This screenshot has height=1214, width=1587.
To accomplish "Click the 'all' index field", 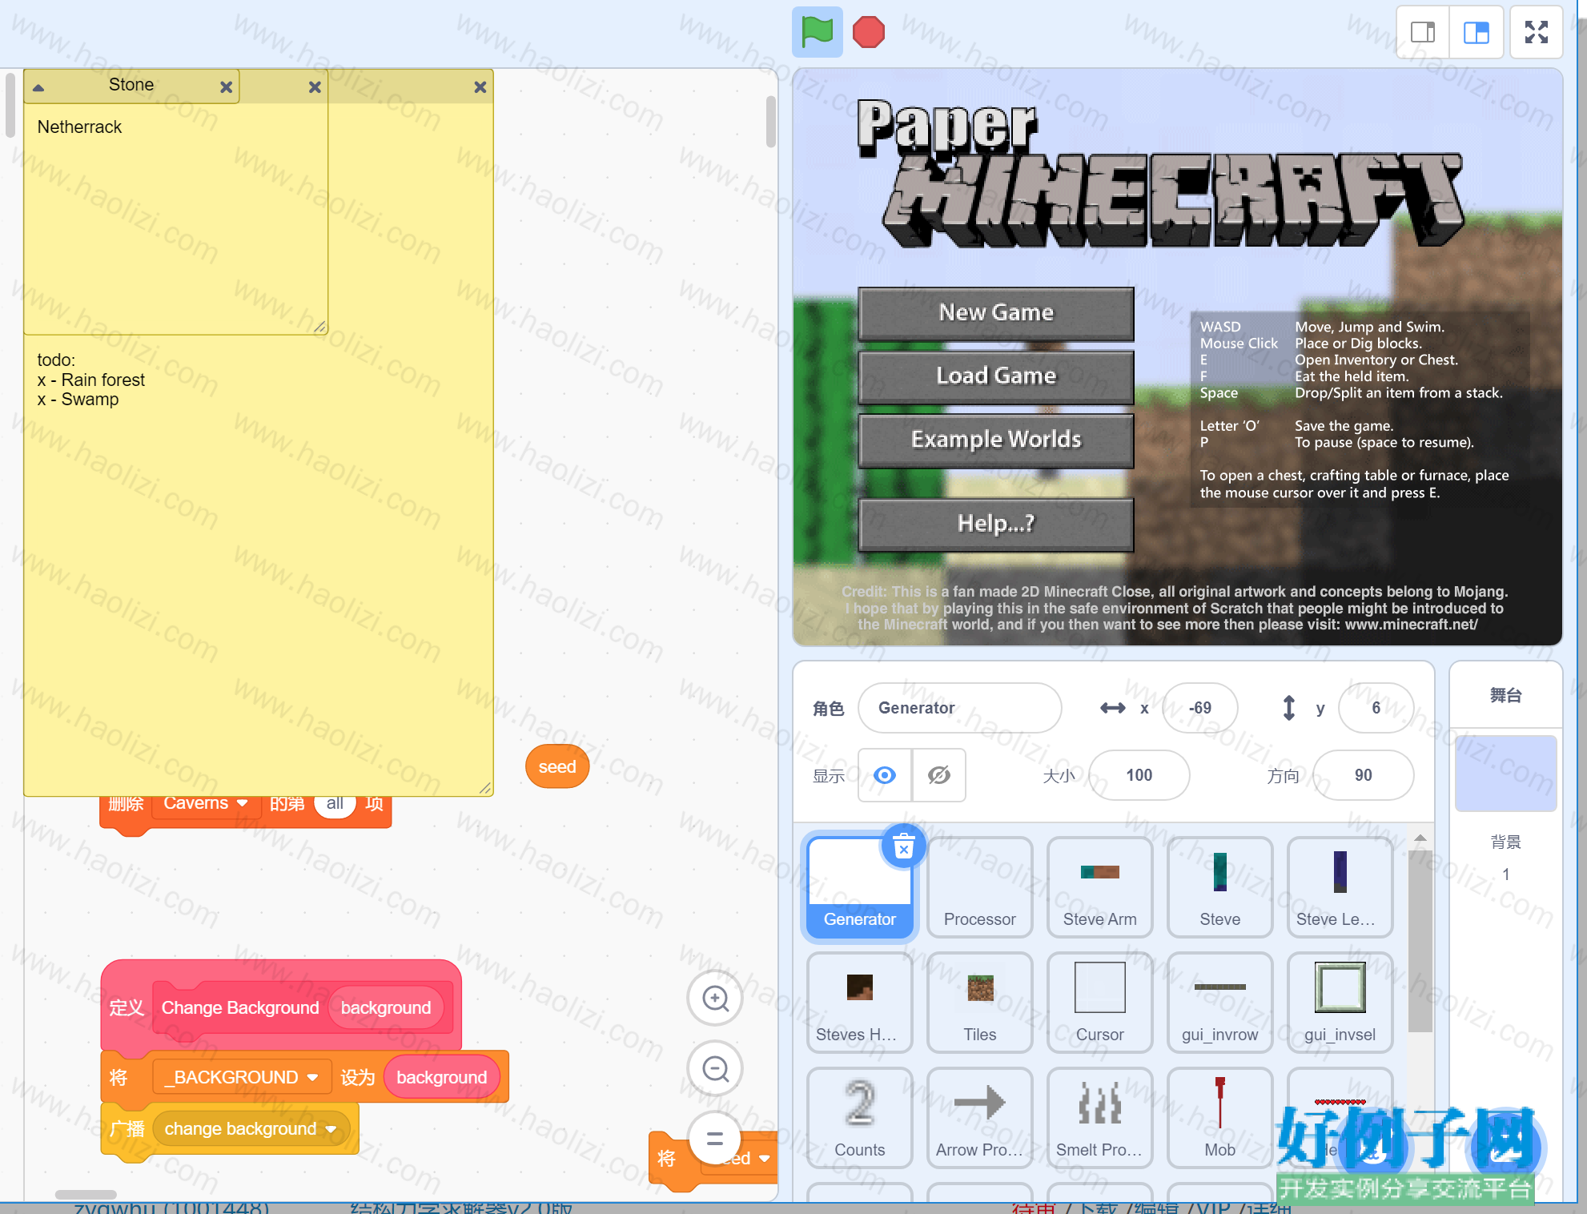I will tap(335, 803).
